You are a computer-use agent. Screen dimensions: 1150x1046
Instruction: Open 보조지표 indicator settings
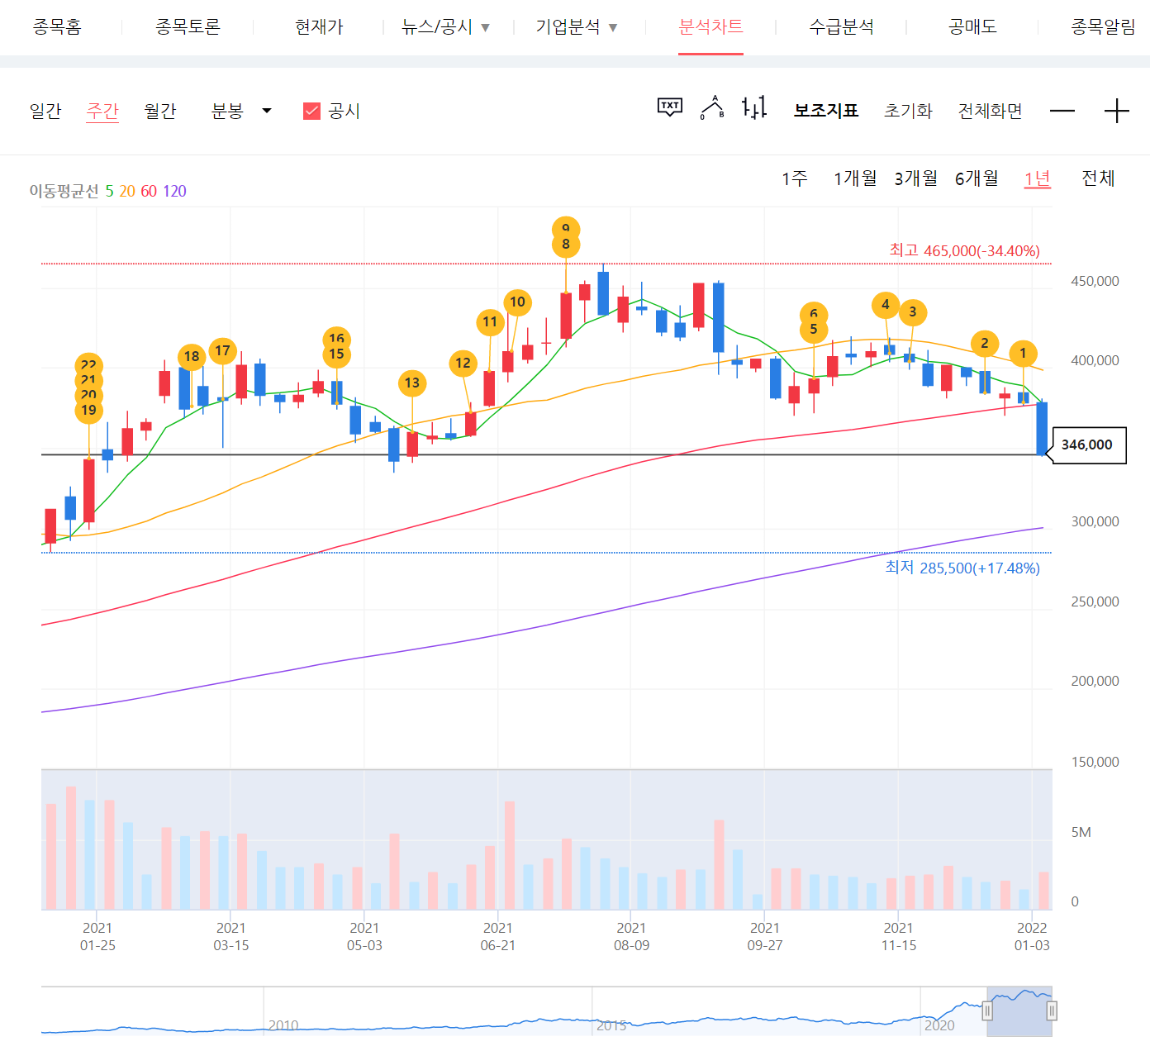tap(826, 111)
